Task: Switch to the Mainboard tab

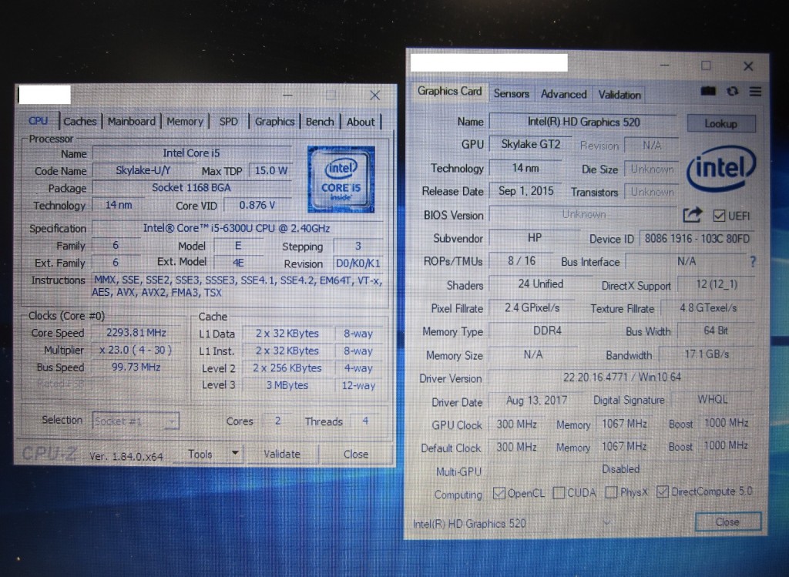Action: pyautogui.click(x=131, y=121)
